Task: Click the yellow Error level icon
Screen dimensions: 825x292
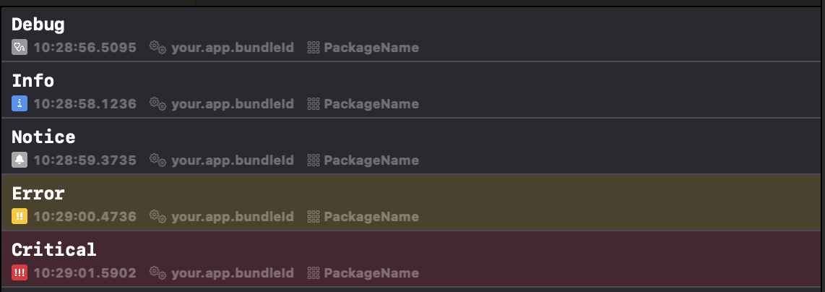Action: click(x=20, y=216)
